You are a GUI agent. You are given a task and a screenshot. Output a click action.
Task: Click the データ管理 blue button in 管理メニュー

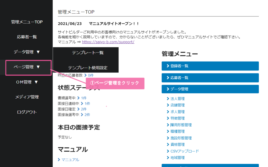click(210, 89)
